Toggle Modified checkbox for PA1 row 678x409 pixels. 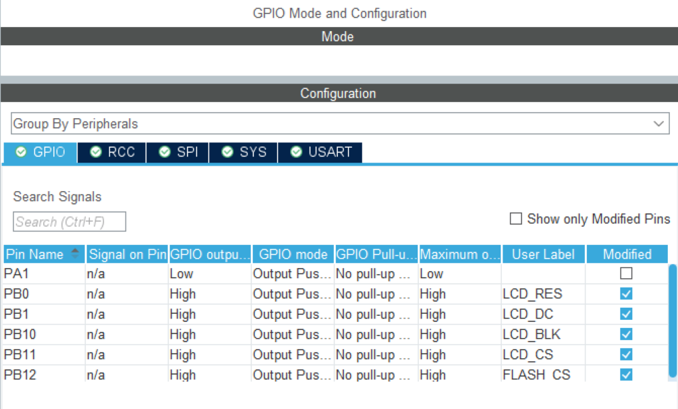click(626, 273)
